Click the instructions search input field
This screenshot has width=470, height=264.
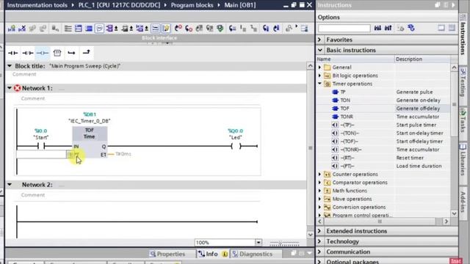pos(344,28)
